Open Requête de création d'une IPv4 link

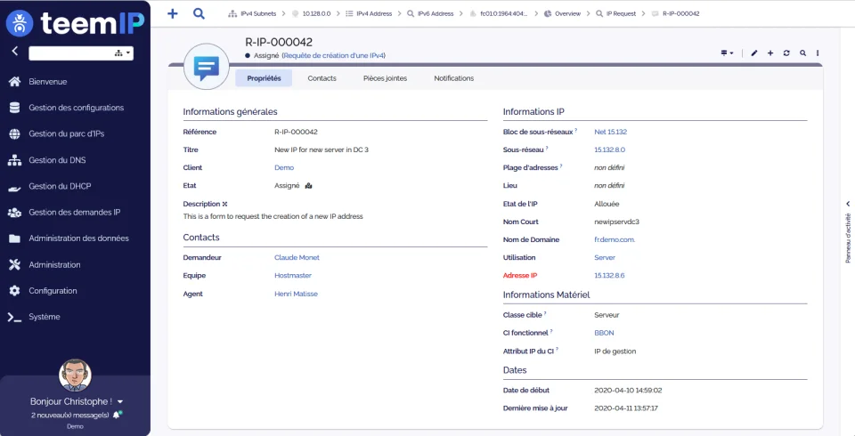click(334, 55)
